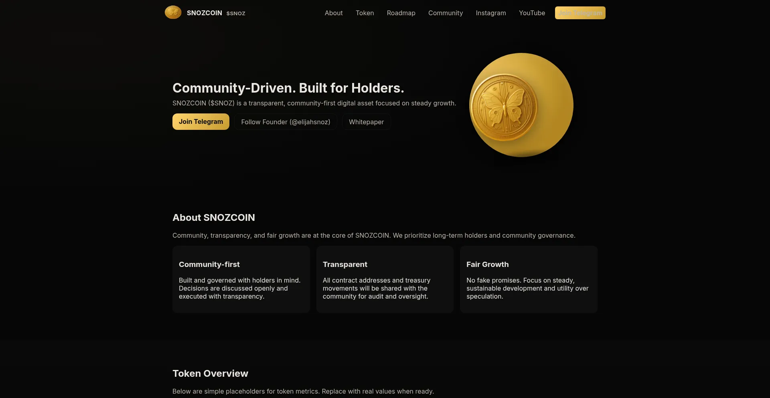This screenshot has height=398, width=770.
Task: Click the $SNOZ ticker label
Action: coord(235,13)
